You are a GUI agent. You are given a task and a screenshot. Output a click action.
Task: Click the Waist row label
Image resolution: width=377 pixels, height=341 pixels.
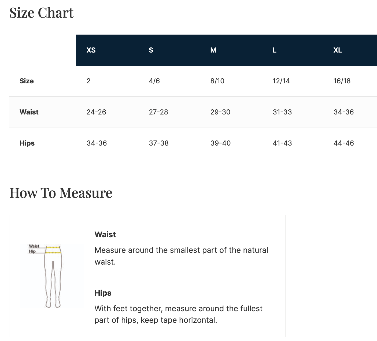(29, 112)
